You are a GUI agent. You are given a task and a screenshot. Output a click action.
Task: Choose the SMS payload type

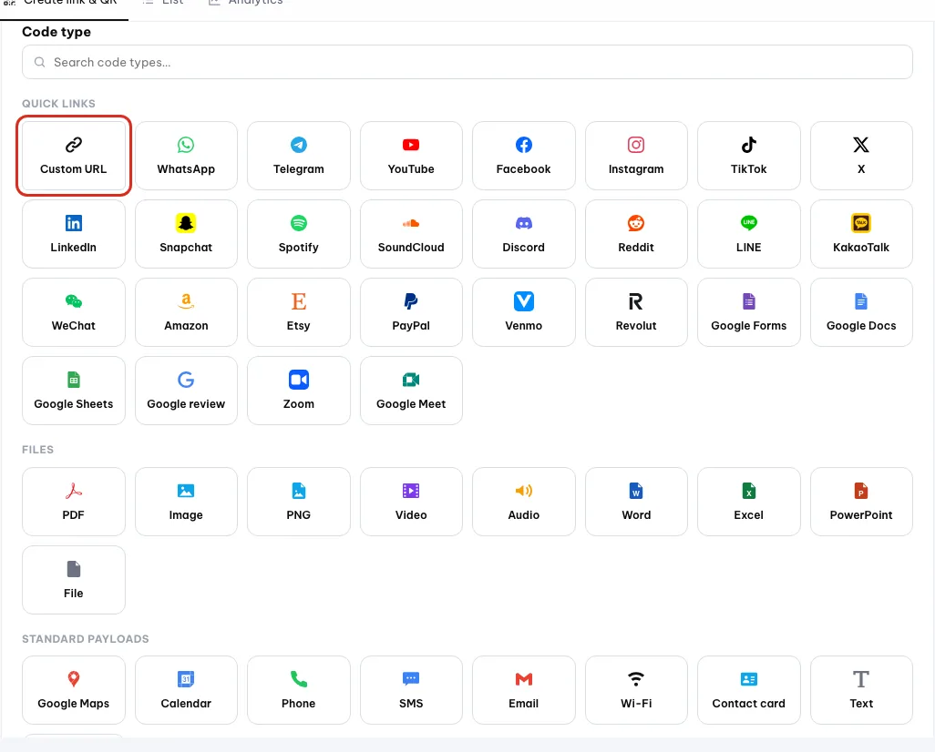411,690
